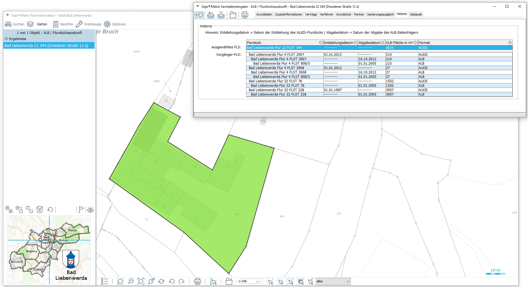Click the Suchen button
Image resolution: width=528 pixels, height=287 pixels.
click(x=15, y=24)
